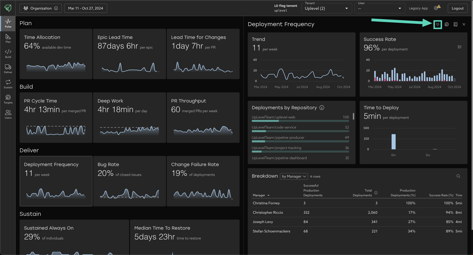473x255 pixels.
Task: Click the search icon in Breakdown table
Action: tap(458, 176)
